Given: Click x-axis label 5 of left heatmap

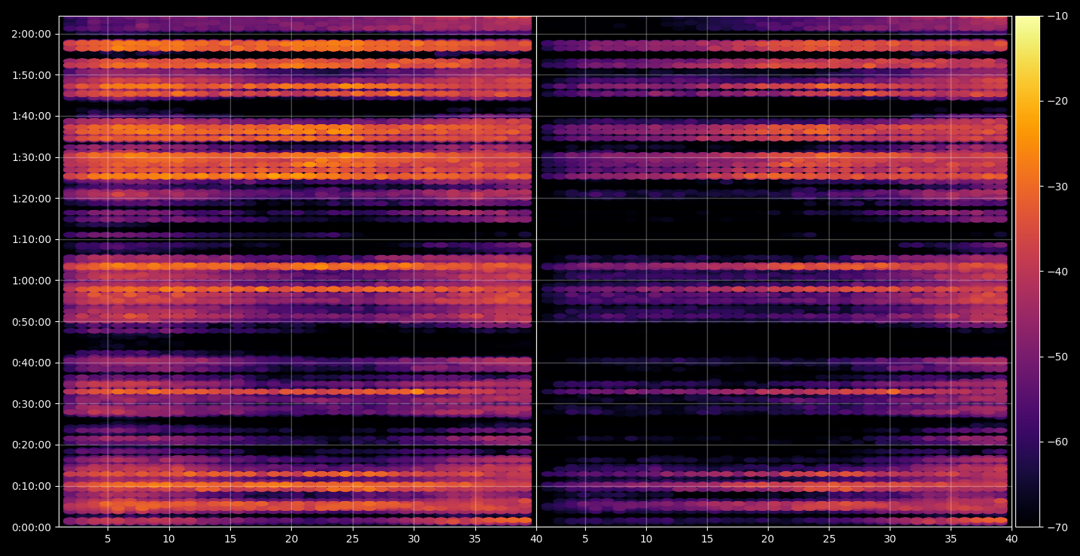Looking at the screenshot, I should (x=108, y=539).
